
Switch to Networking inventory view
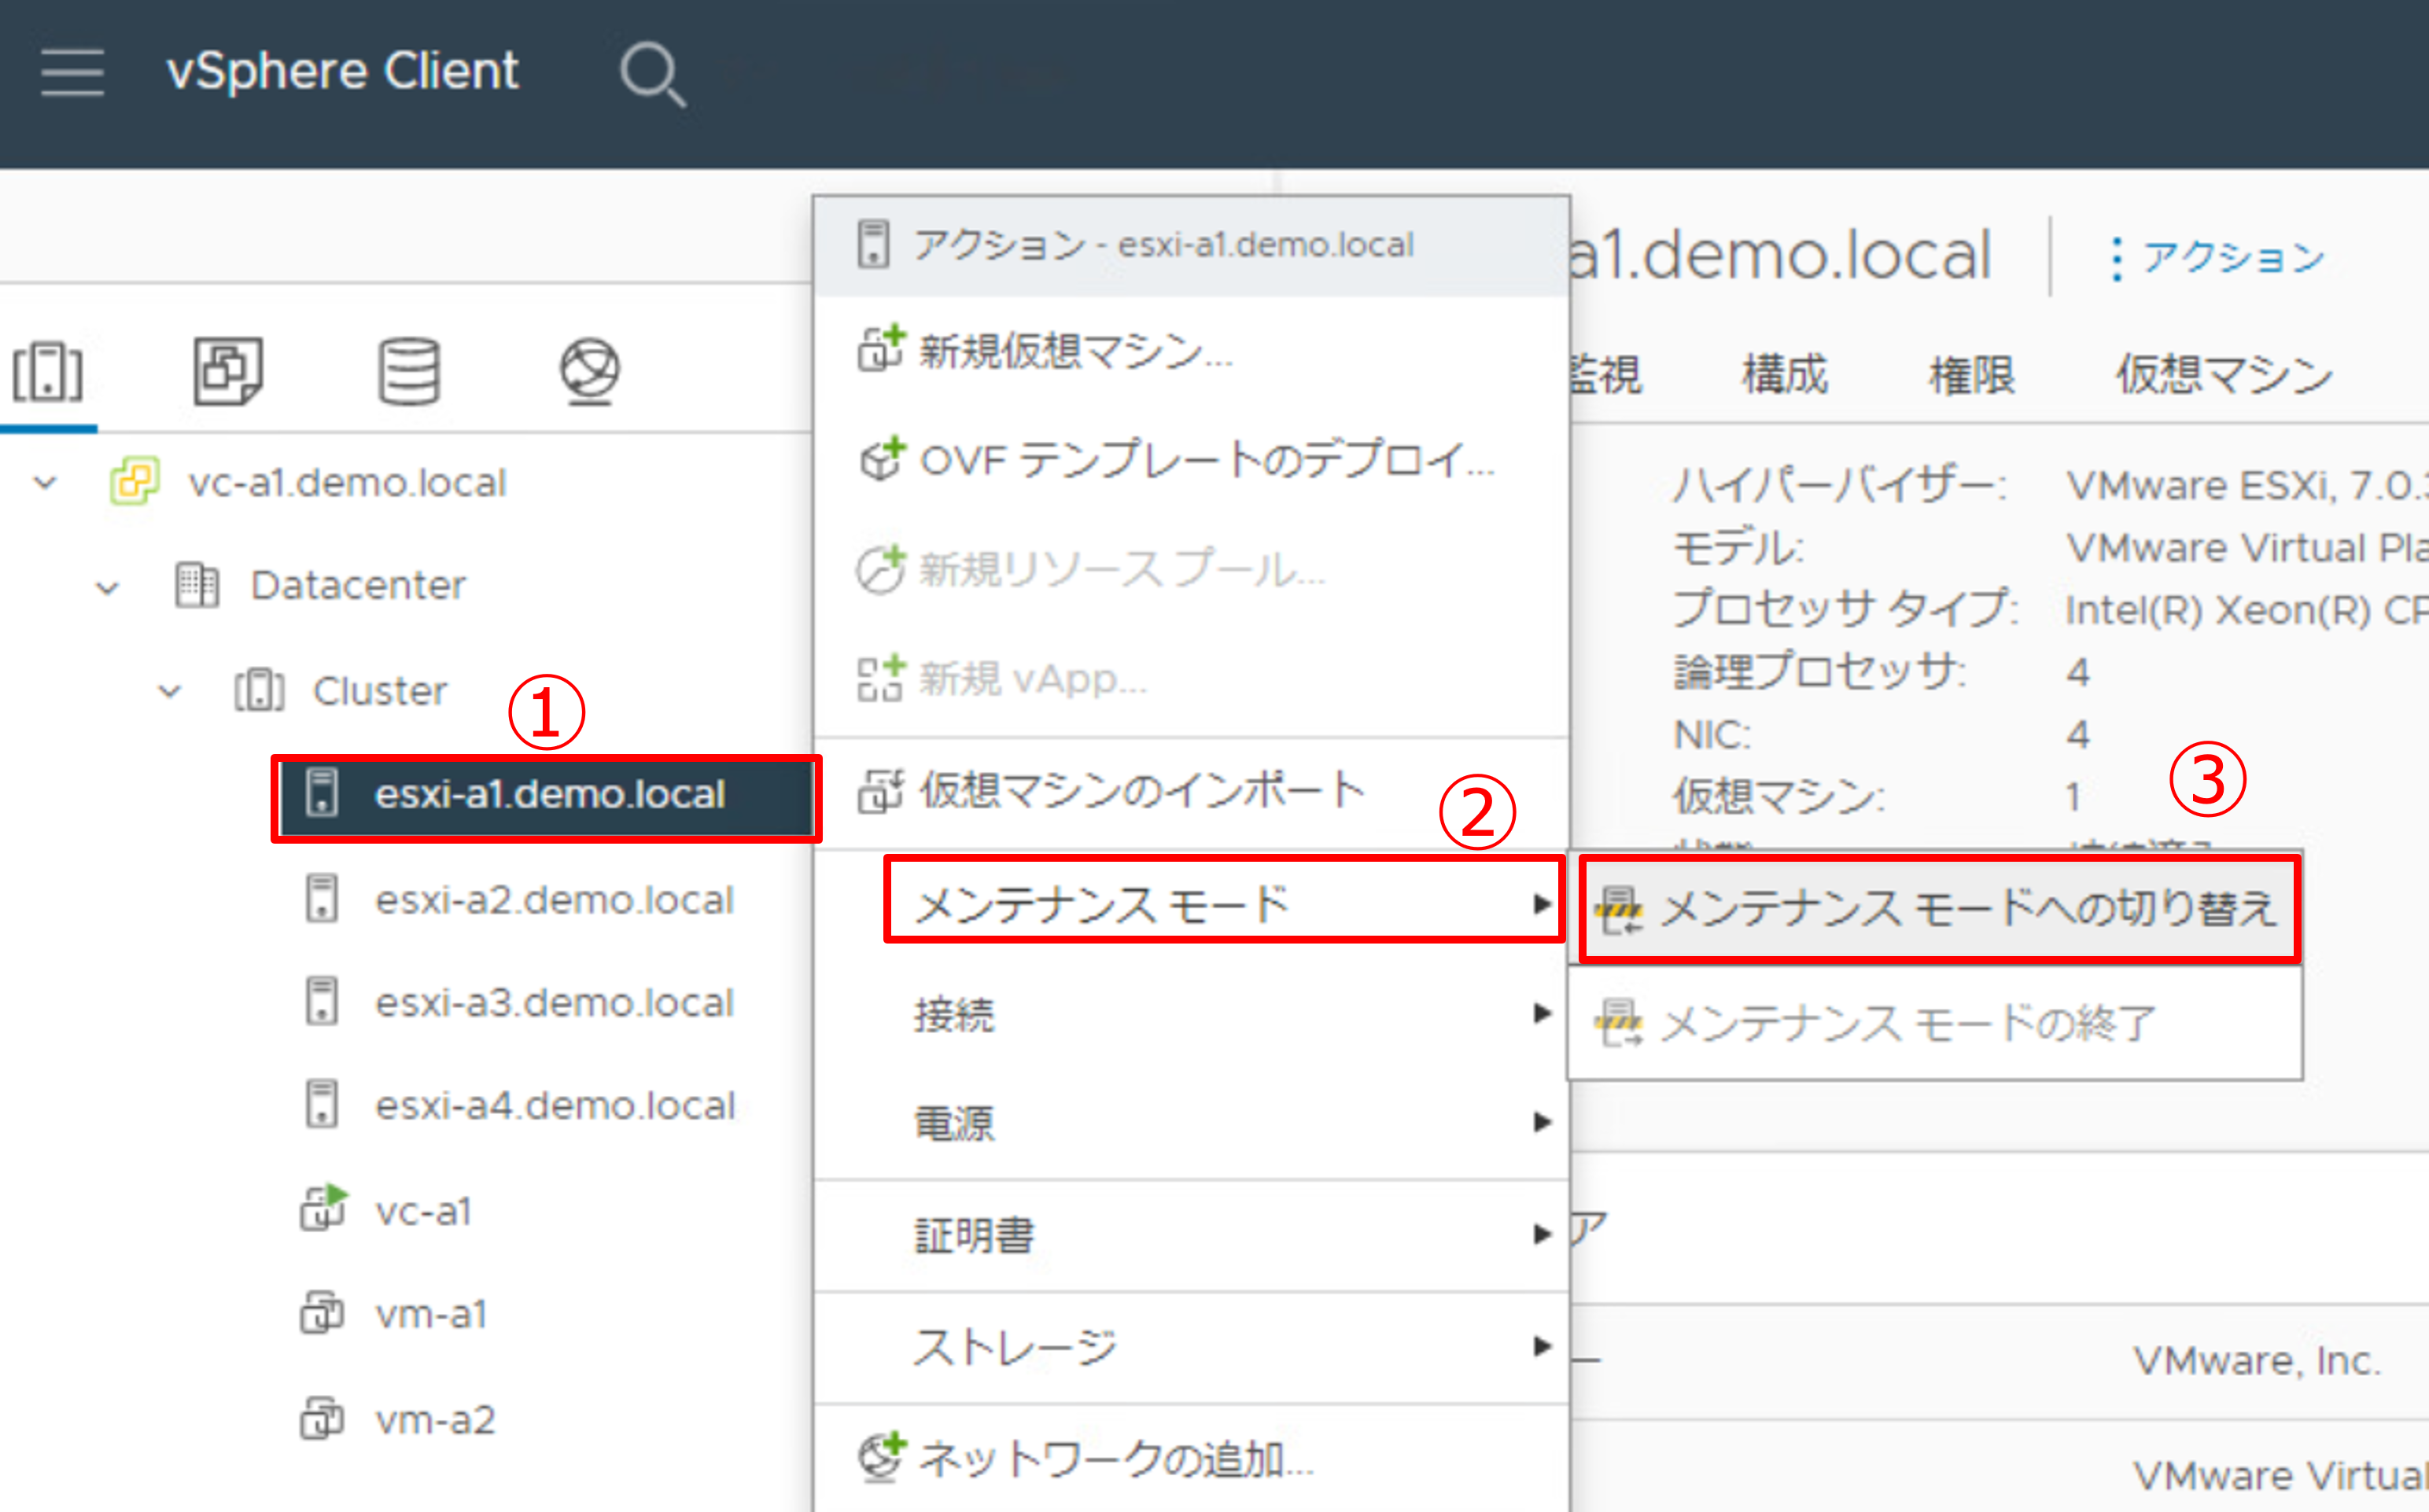[589, 372]
